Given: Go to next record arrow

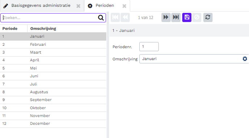Looking at the screenshot, I should 166,17.
